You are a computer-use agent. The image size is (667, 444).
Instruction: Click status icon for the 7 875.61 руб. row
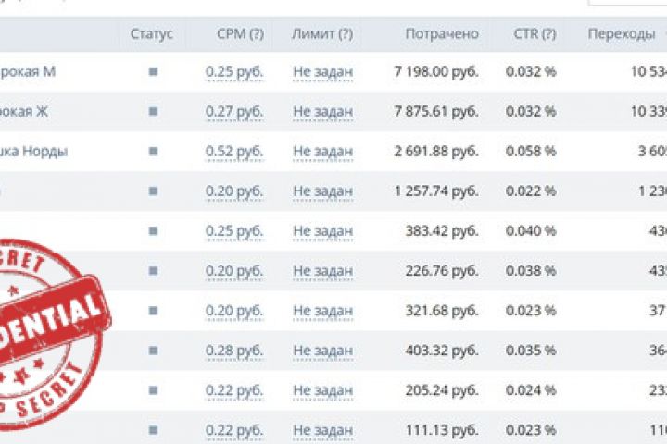(x=153, y=111)
